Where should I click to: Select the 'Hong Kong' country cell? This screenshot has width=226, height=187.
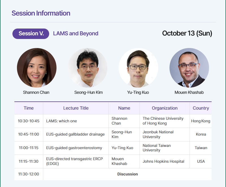pos(201,121)
